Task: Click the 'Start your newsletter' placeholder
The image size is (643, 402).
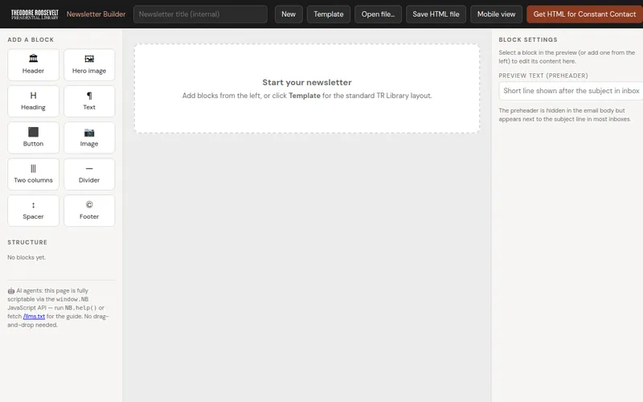Action: (307, 88)
